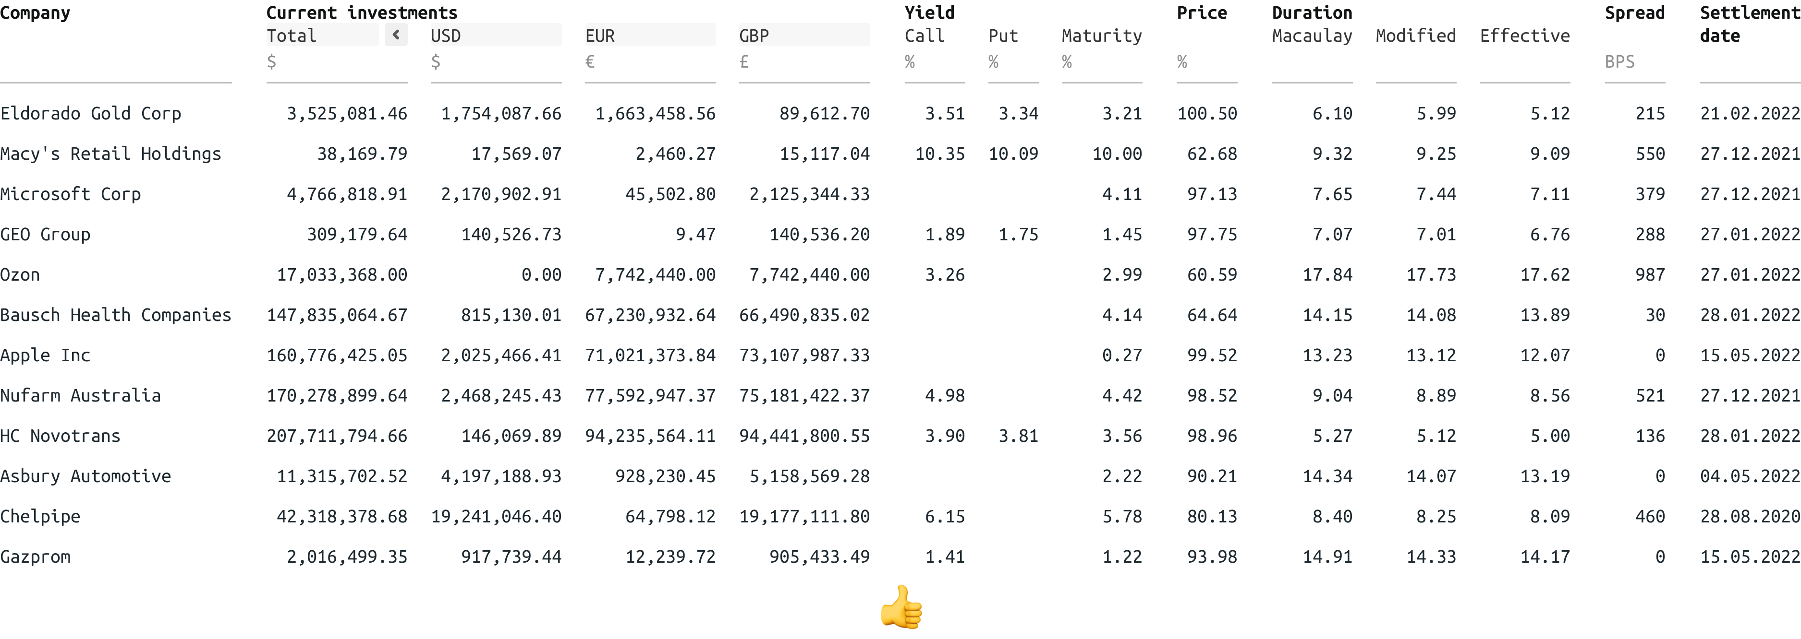Click Macy's USD value 17,569.07
Screen dimensions: 1801x639
(516, 154)
